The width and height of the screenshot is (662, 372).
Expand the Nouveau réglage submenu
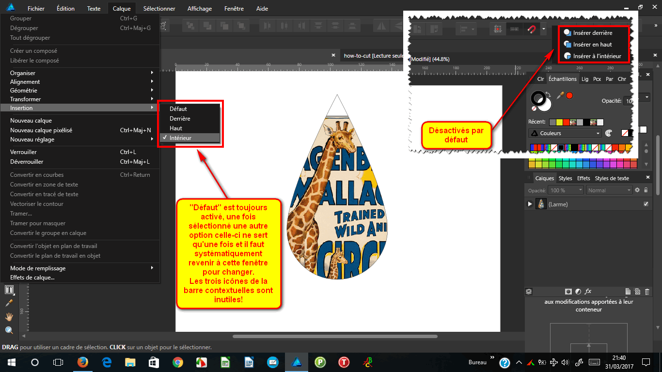pyautogui.click(x=80, y=139)
